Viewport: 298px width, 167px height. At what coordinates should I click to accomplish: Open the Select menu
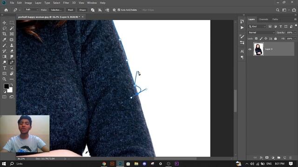click(56, 3)
